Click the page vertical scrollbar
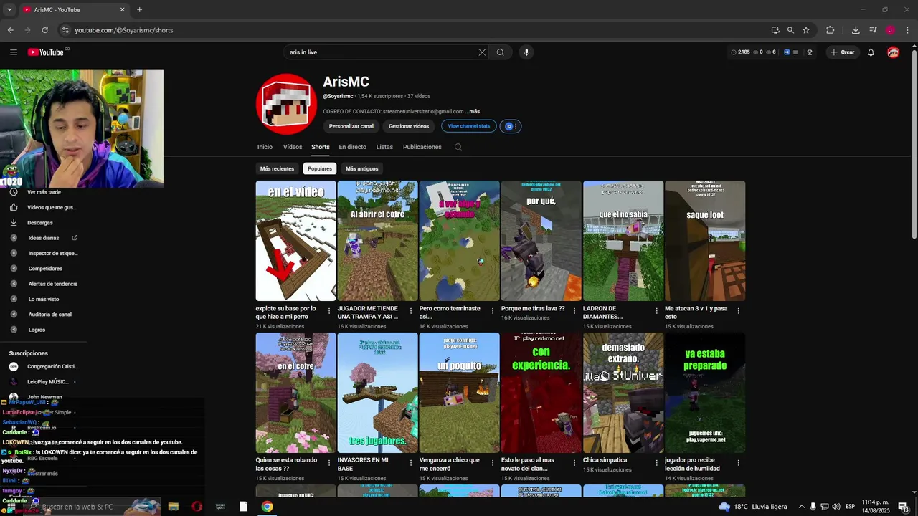This screenshot has height=516, width=918. click(x=914, y=143)
